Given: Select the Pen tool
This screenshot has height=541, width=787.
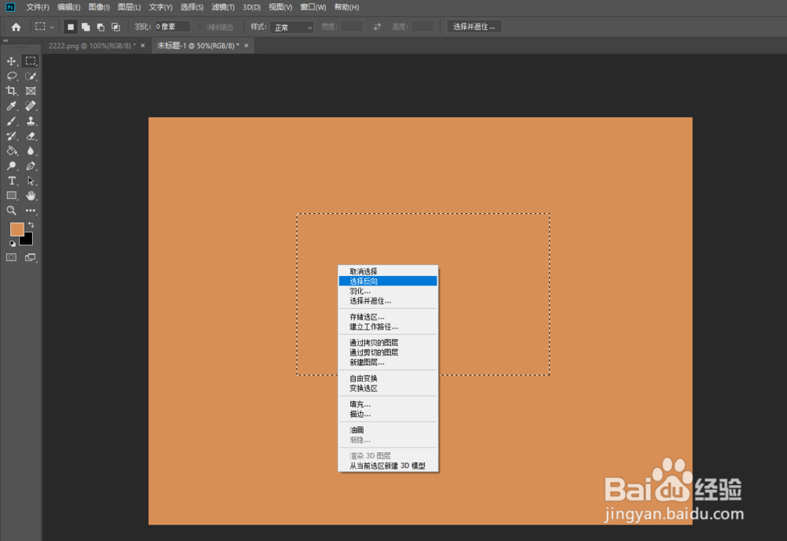Looking at the screenshot, I should click(31, 166).
